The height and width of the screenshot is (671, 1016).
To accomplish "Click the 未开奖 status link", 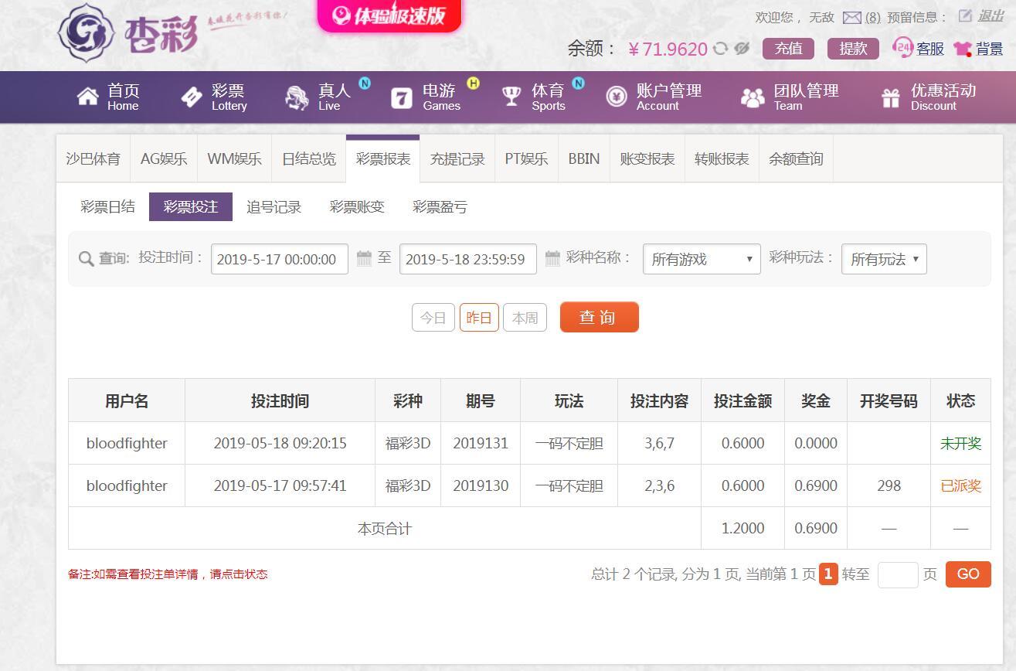I will [x=960, y=444].
